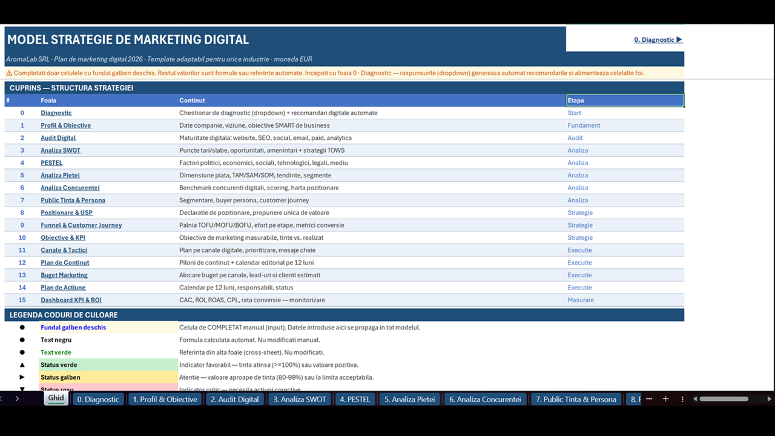Open the Buget Marketing link
The width and height of the screenshot is (775, 436).
[x=64, y=275]
